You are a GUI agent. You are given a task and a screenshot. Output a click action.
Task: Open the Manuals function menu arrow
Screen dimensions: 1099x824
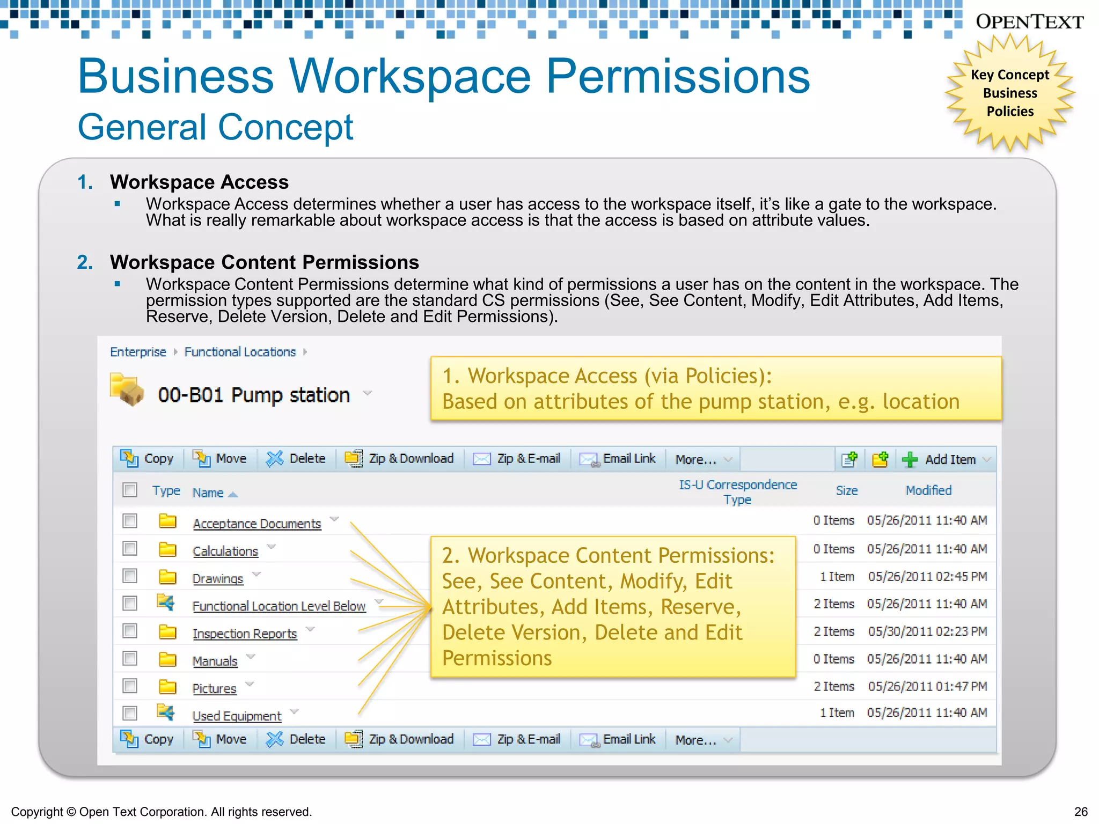251,656
